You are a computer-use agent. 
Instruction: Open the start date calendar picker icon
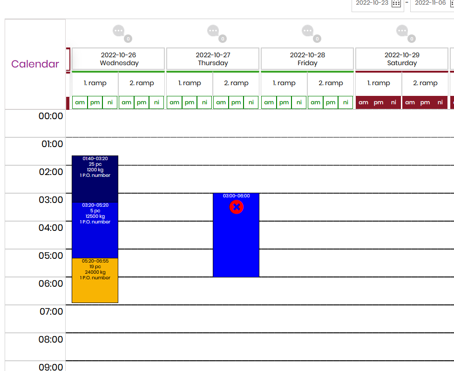[x=396, y=3]
